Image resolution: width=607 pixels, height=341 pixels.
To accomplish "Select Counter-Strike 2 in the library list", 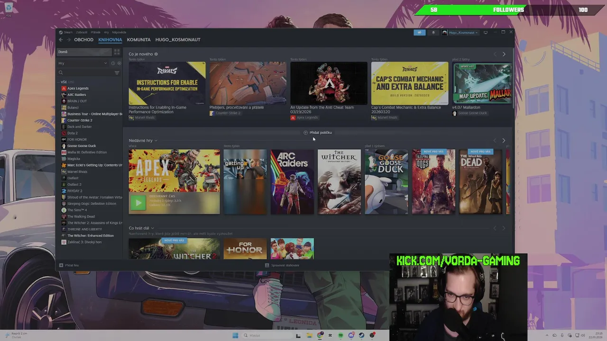I will tap(79, 120).
